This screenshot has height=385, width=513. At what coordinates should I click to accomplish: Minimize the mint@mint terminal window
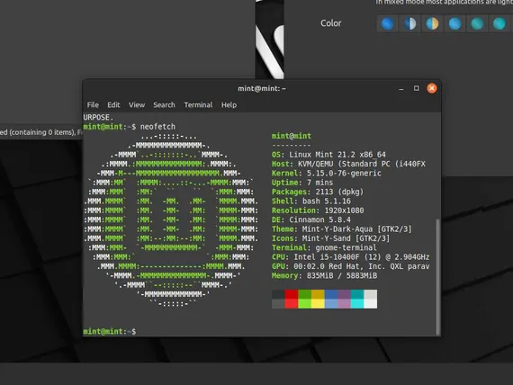coord(401,89)
